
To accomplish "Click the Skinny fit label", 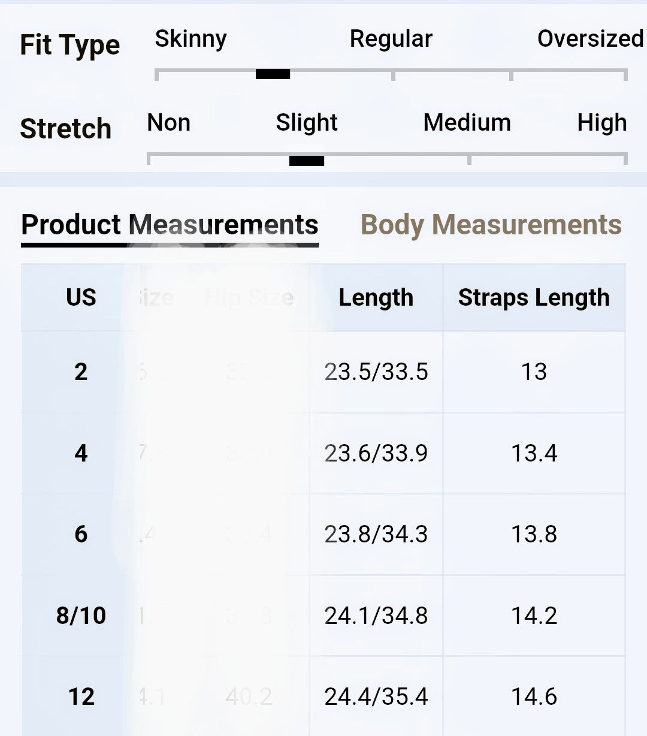I will pos(191,39).
